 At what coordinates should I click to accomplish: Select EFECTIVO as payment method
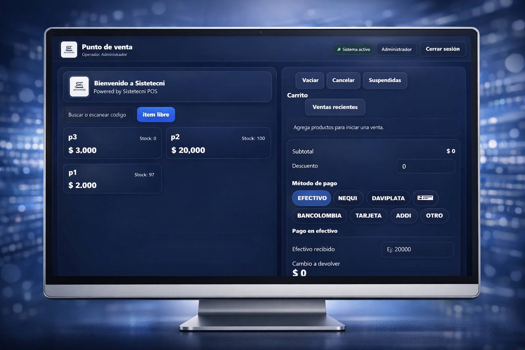tap(312, 198)
